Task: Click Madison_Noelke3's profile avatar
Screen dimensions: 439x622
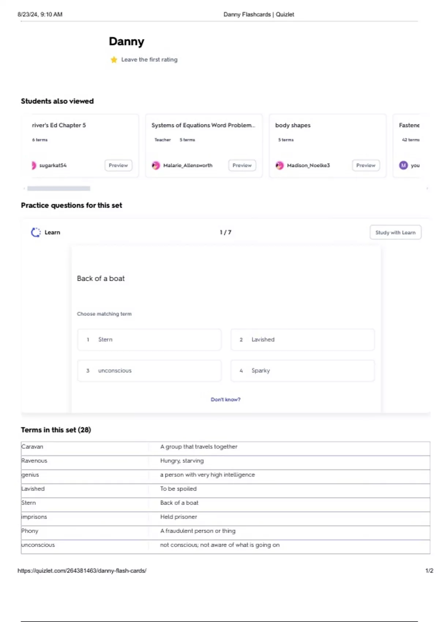Action: (279, 165)
